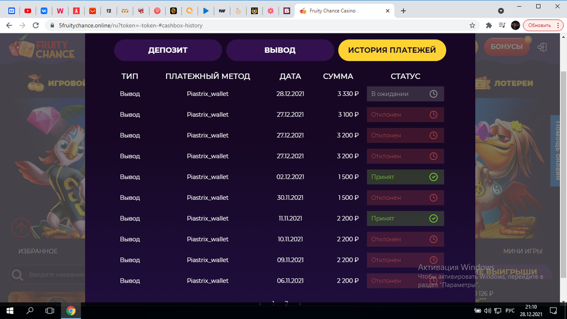Switch to the Депозит tab
Viewport: 567px width, 319px height.
coord(168,50)
